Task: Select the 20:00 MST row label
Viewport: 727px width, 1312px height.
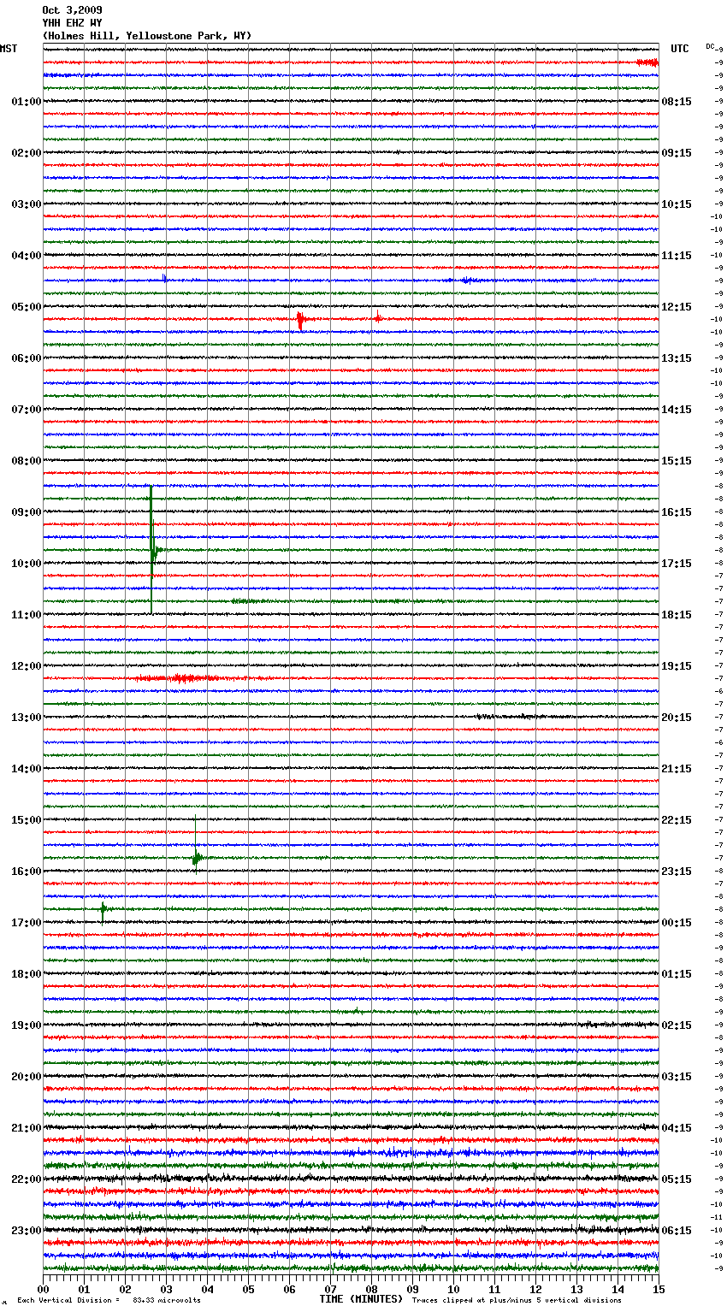Action: pos(27,1077)
